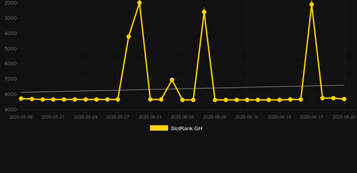Select the data point near 4000 before first peak
Screen dimensions: 357x173
click(129, 36)
